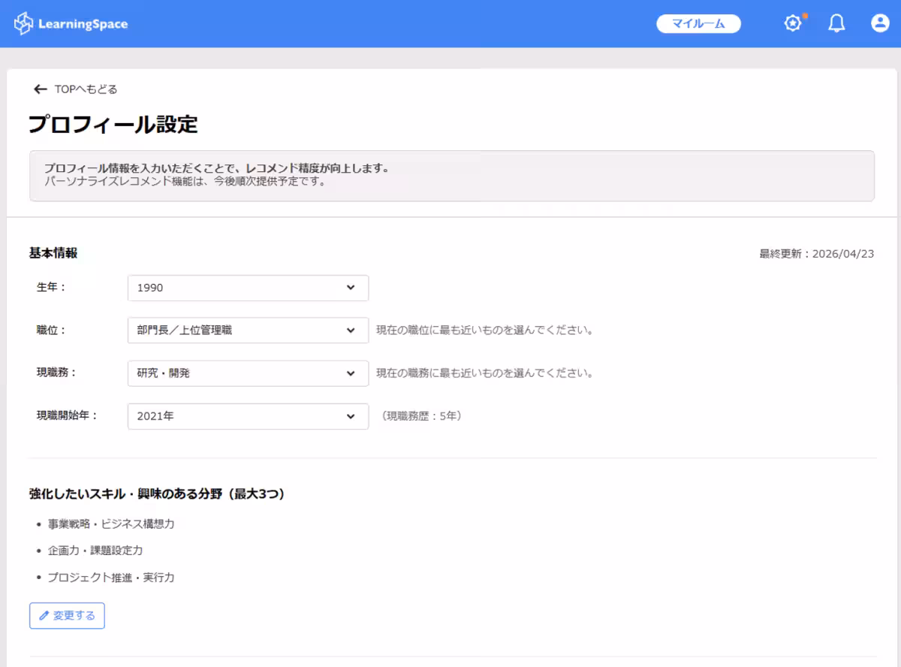Open the notifications bell

pyautogui.click(x=836, y=24)
